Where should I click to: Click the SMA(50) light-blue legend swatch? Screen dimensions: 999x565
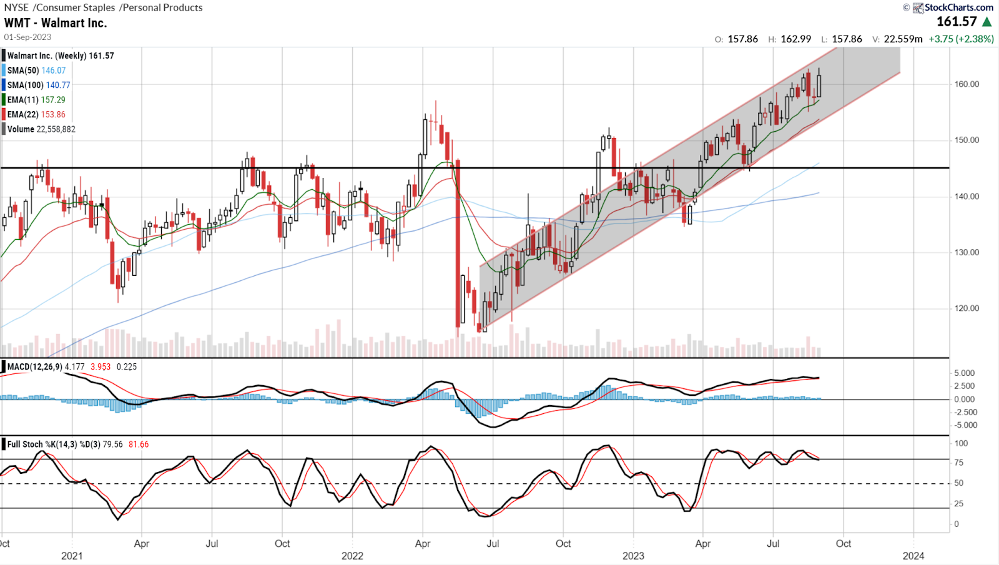[3, 71]
